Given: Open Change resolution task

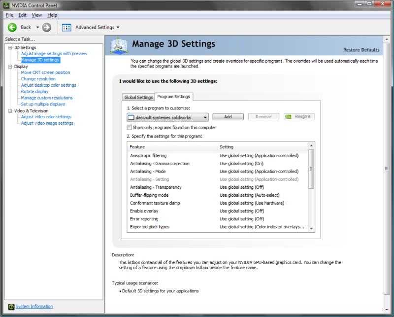Looking at the screenshot, I should (x=38, y=79).
